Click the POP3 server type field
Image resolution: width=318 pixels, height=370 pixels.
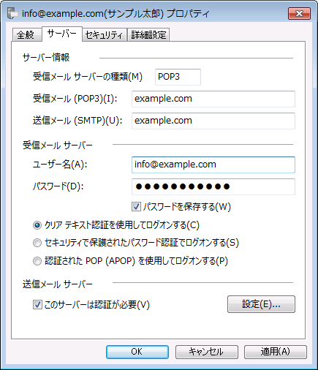point(178,77)
